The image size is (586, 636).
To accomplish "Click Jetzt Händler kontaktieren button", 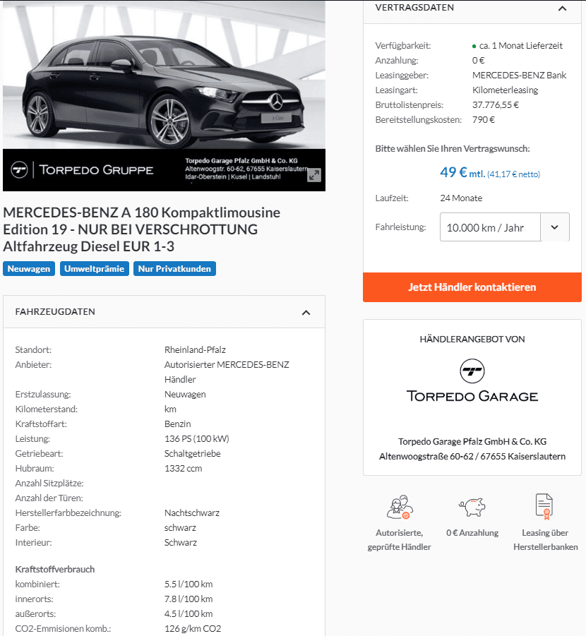I will click(472, 287).
